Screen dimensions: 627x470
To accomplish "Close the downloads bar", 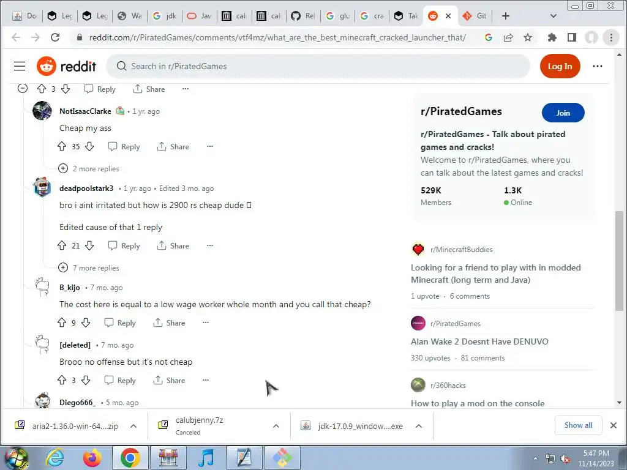I will click(x=614, y=425).
